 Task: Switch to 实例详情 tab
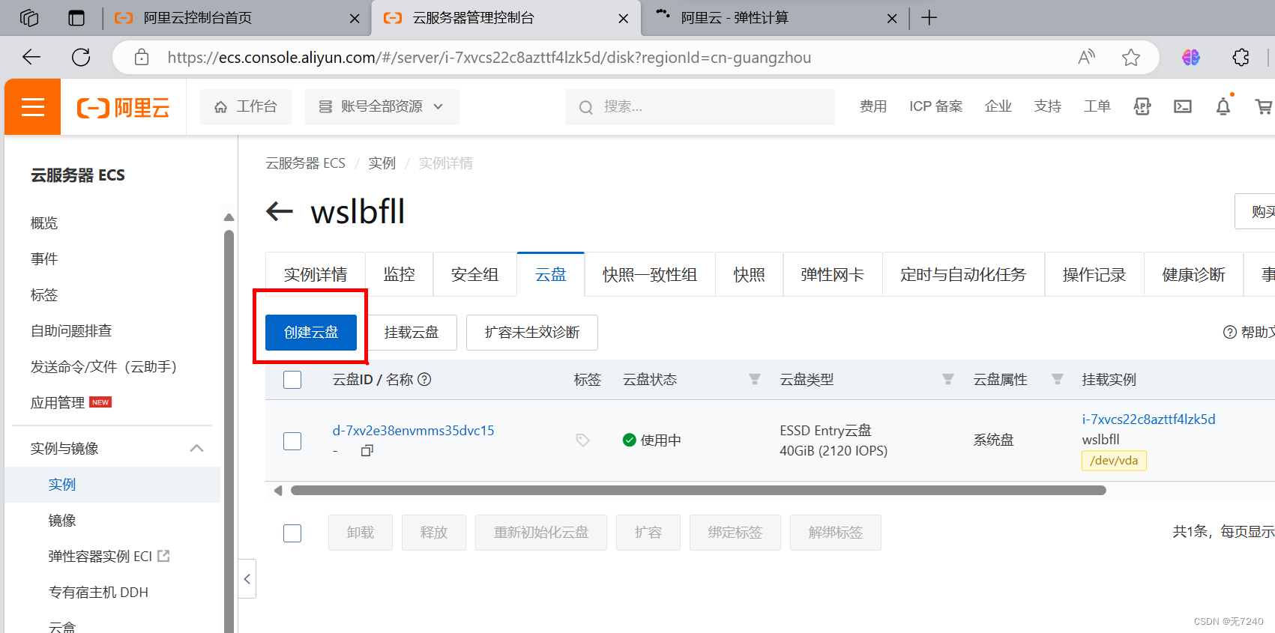316,275
